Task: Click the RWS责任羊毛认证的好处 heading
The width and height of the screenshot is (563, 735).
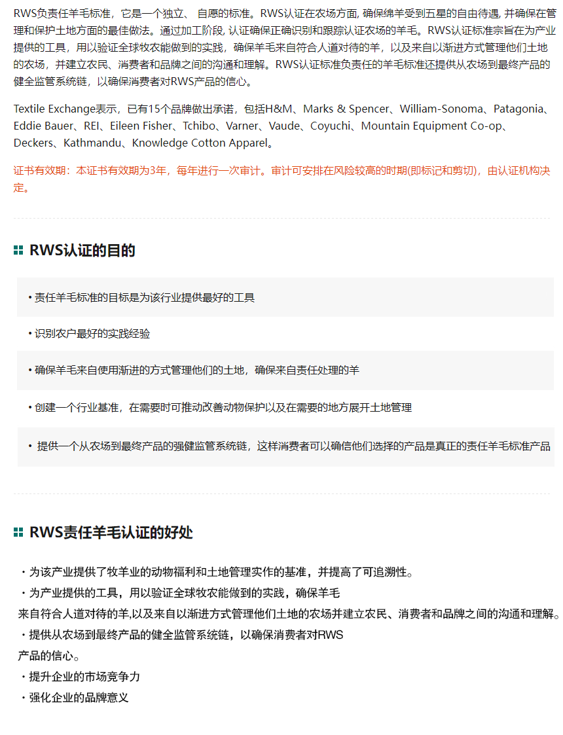Action: click(111, 533)
